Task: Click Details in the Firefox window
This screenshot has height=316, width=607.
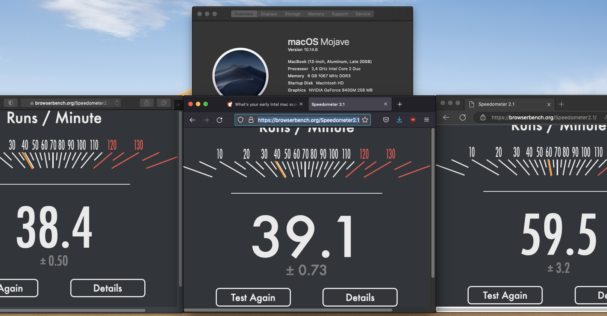Action: click(360, 297)
